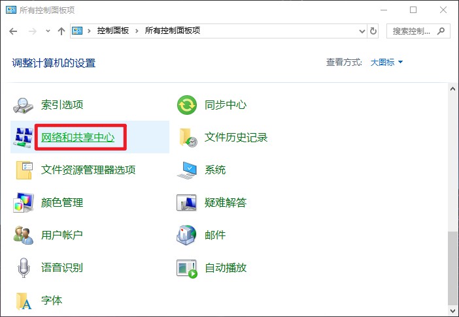
Task: Click the search magnifier icon
Action: pyautogui.click(x=441, y=31)
